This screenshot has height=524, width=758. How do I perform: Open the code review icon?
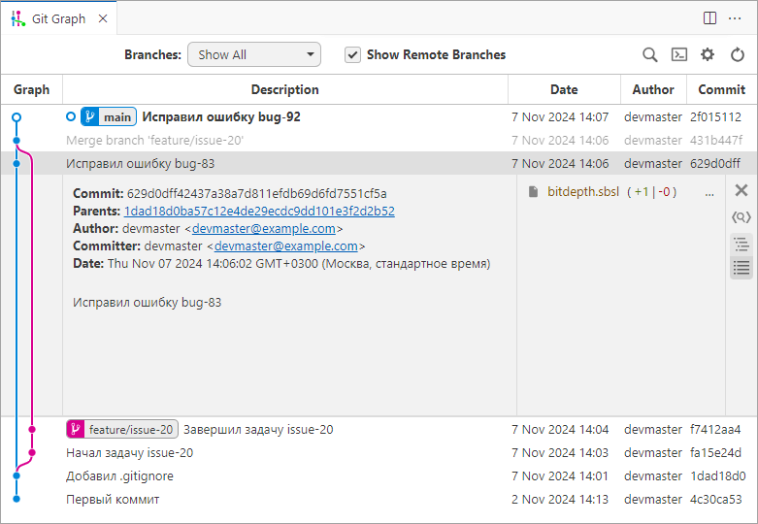click(x=742, y=217)
